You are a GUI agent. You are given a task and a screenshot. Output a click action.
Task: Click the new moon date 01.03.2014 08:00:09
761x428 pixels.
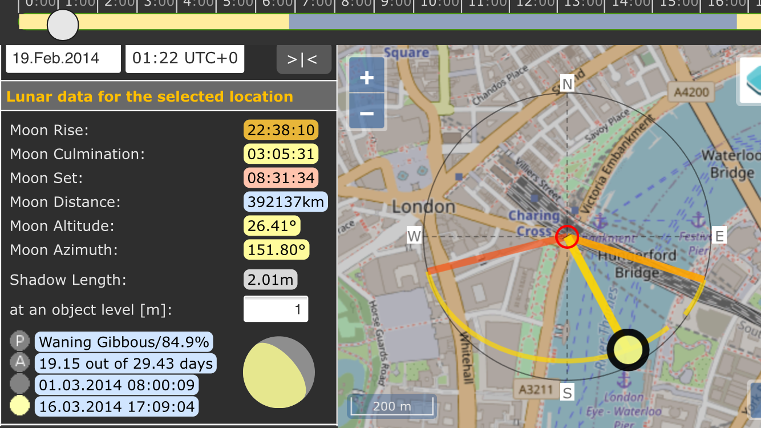tap(117, 385)
